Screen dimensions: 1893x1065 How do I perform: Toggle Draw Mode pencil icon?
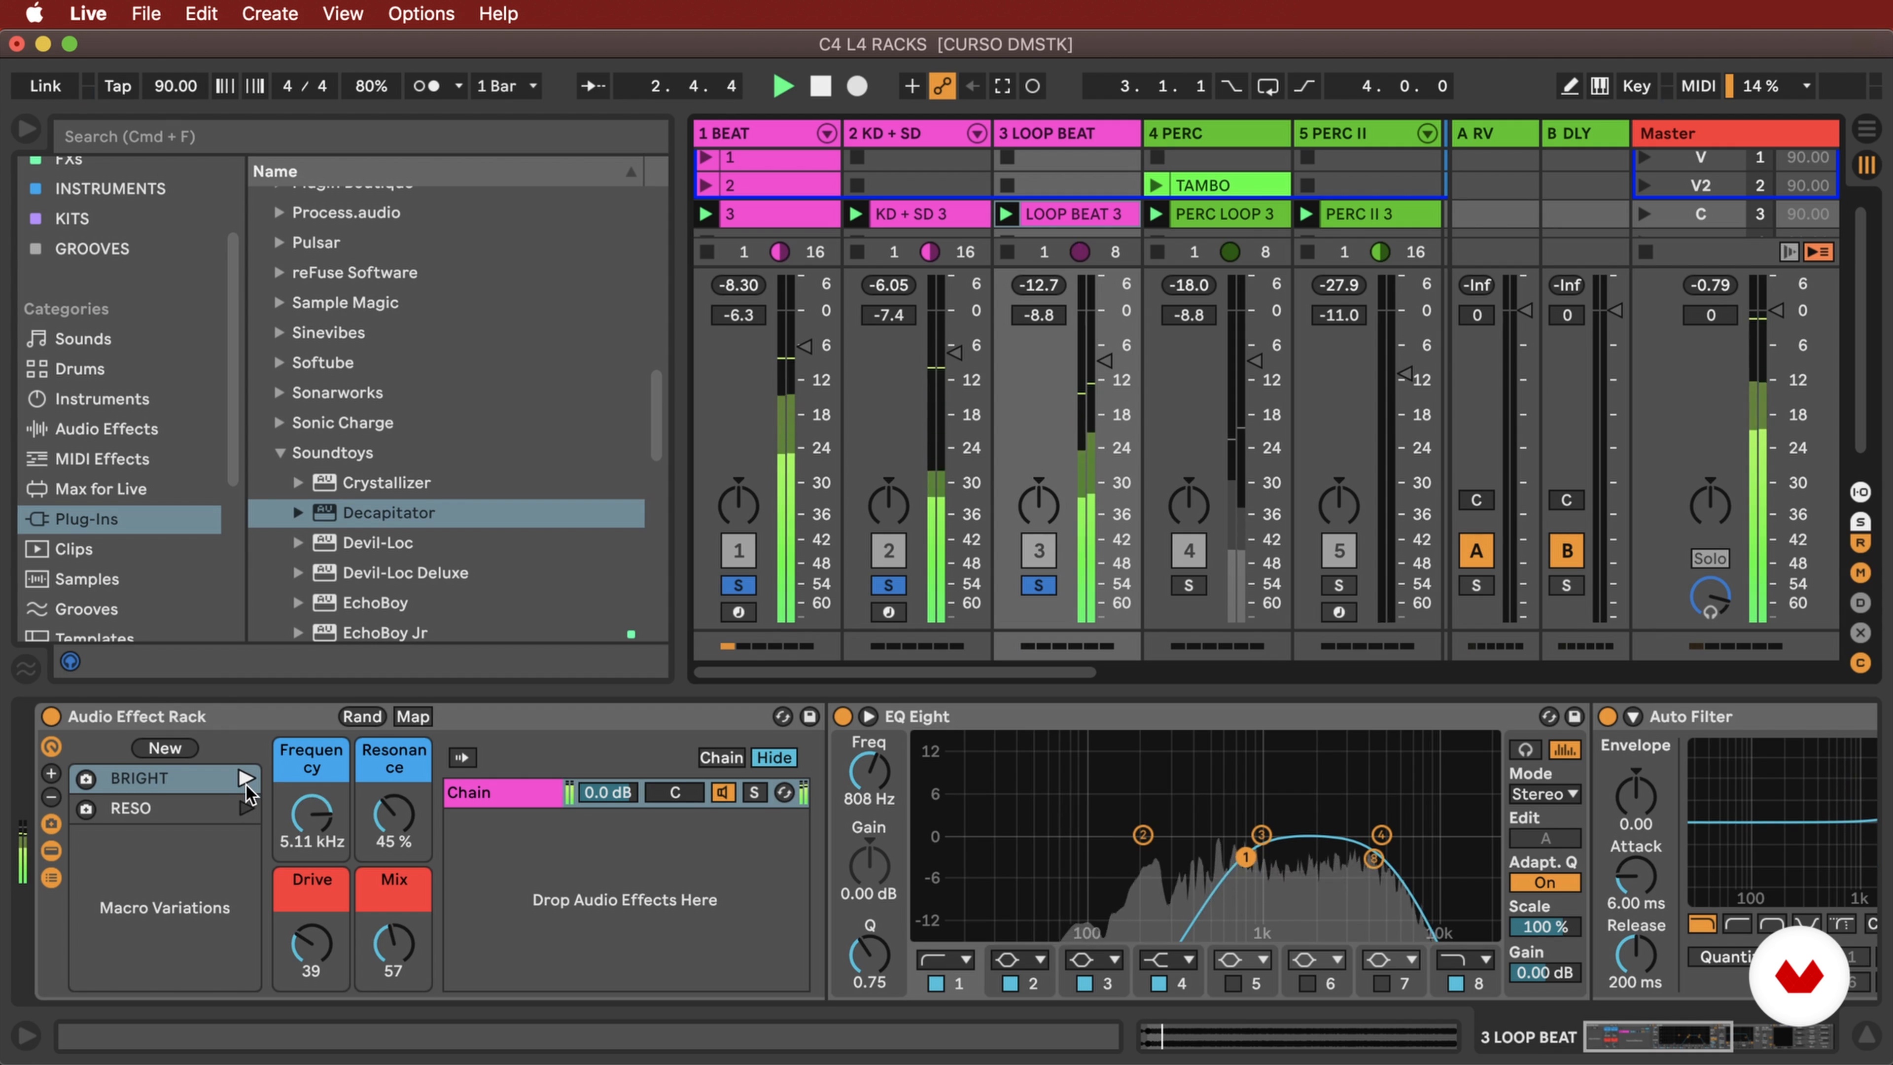[x=1569, y=86]
